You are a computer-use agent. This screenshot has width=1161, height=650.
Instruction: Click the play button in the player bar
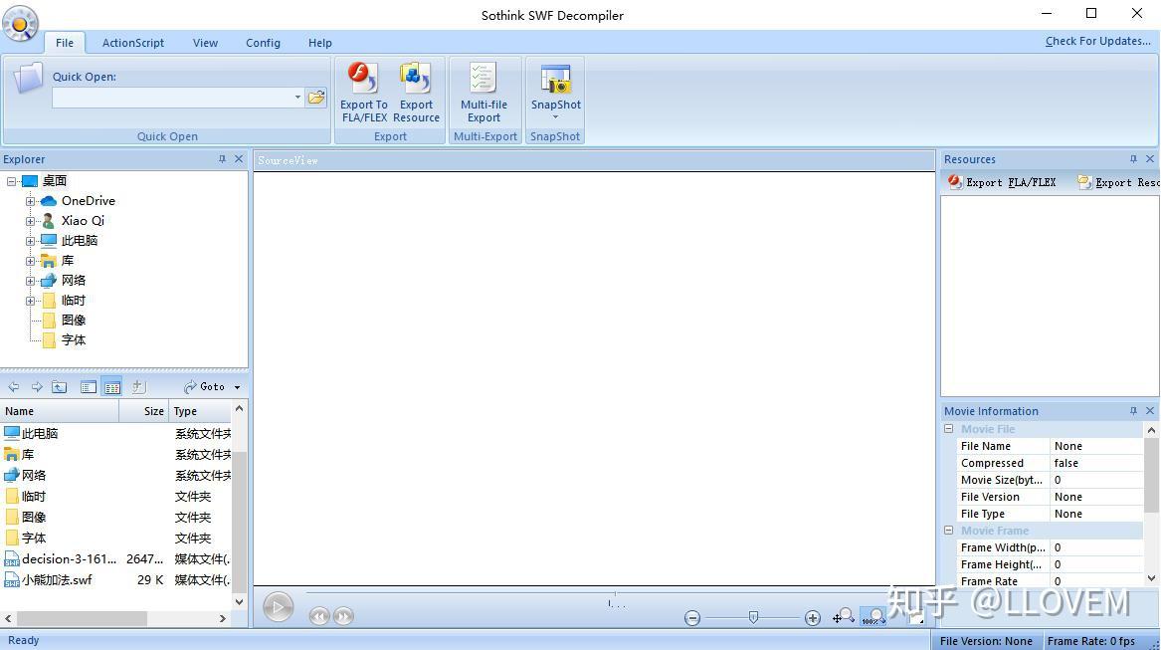(x=279, y=607)
